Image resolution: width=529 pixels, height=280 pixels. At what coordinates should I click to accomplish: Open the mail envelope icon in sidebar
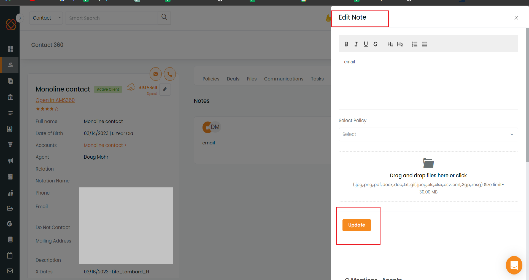(x=10, y=271)
